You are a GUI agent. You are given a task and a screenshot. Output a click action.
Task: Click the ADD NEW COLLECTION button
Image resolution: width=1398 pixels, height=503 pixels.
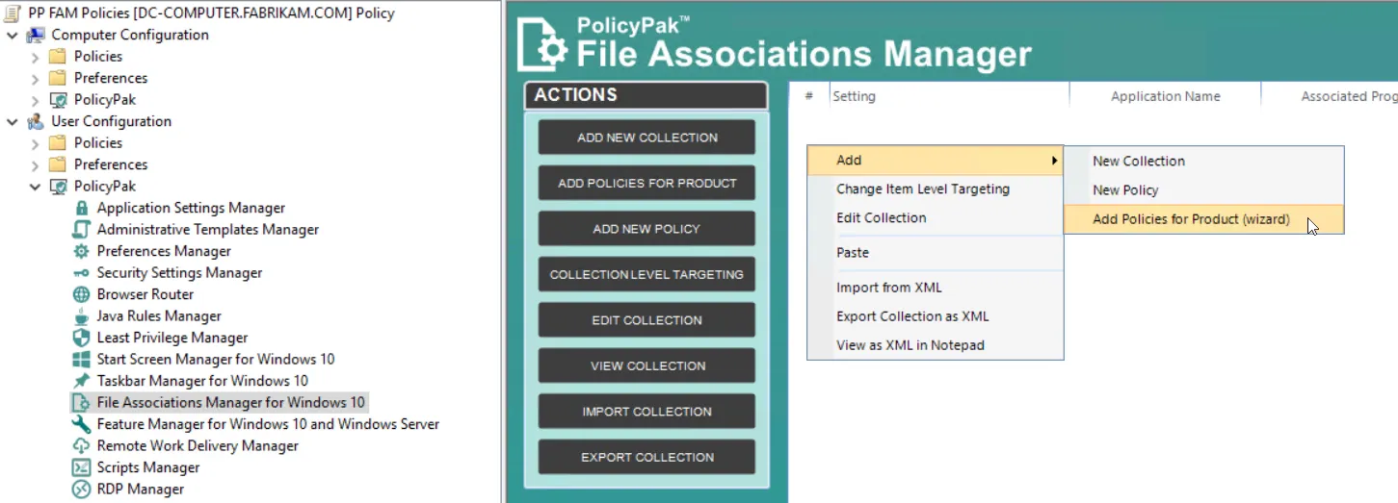pyautogui.click(x=646, y=138)
